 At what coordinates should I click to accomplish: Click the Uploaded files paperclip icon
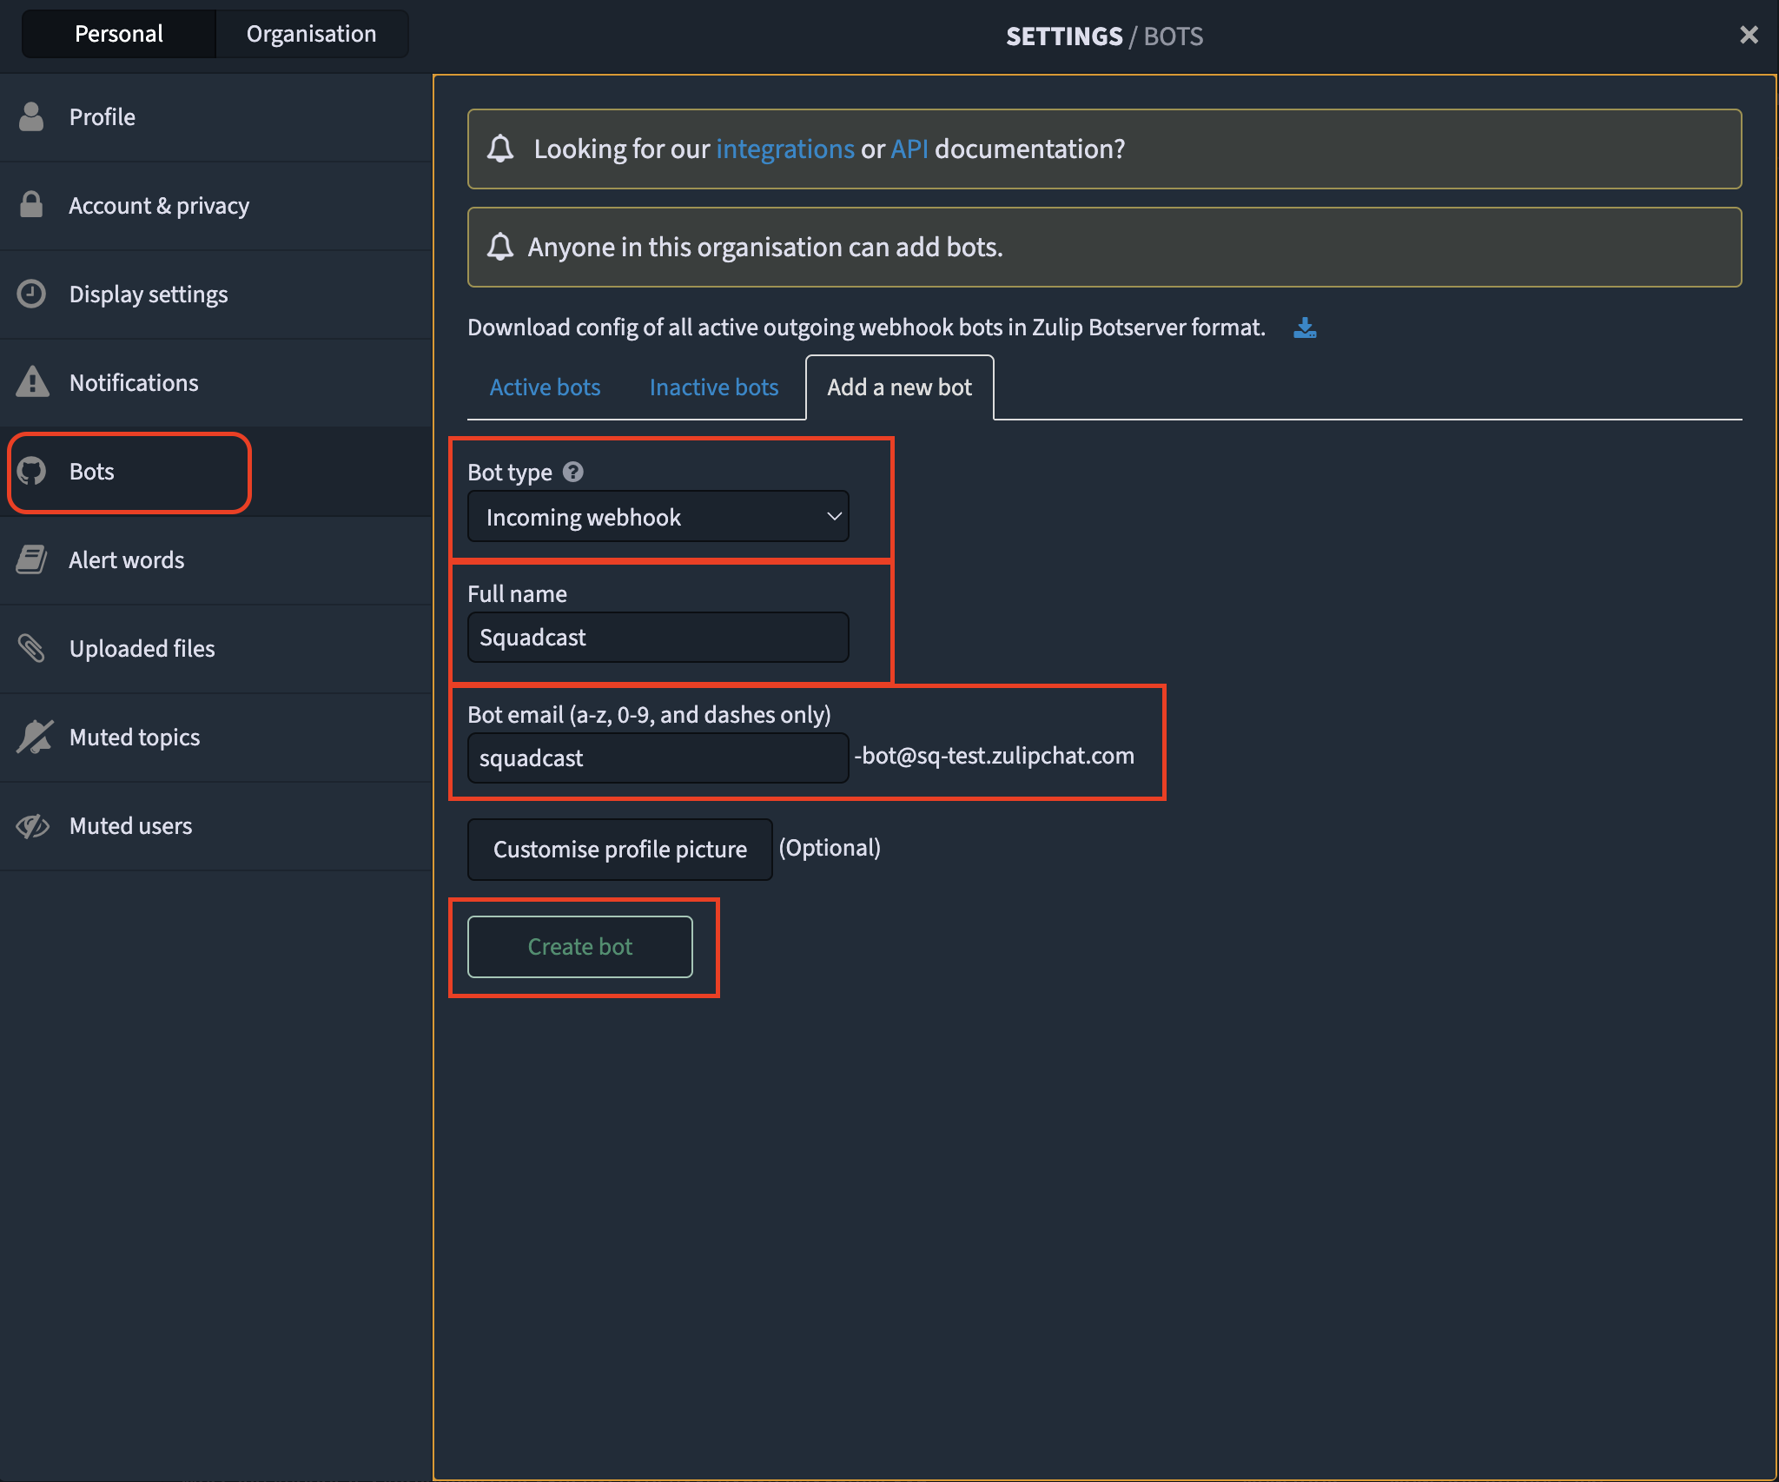click(x=31, y=648)
